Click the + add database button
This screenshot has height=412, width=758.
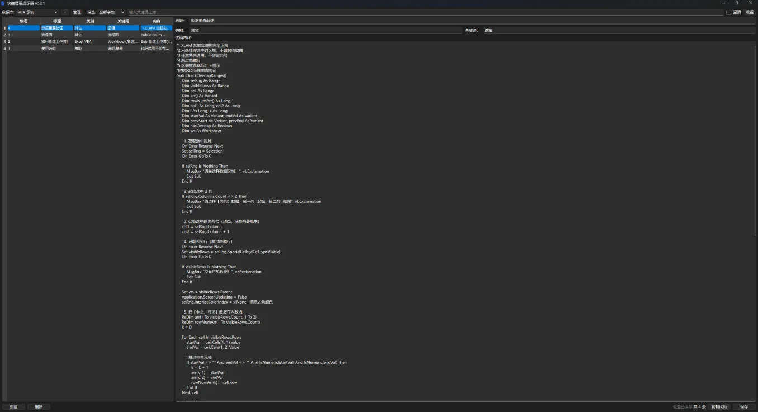pyautogui.click(x=64, y=12)
